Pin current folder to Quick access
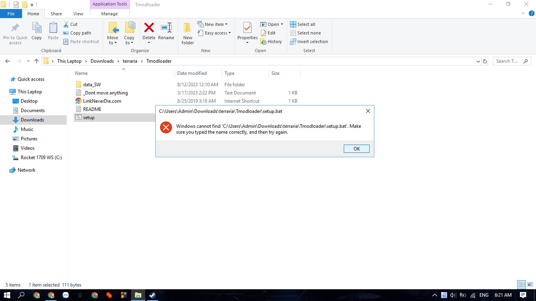 click(15, 33)
